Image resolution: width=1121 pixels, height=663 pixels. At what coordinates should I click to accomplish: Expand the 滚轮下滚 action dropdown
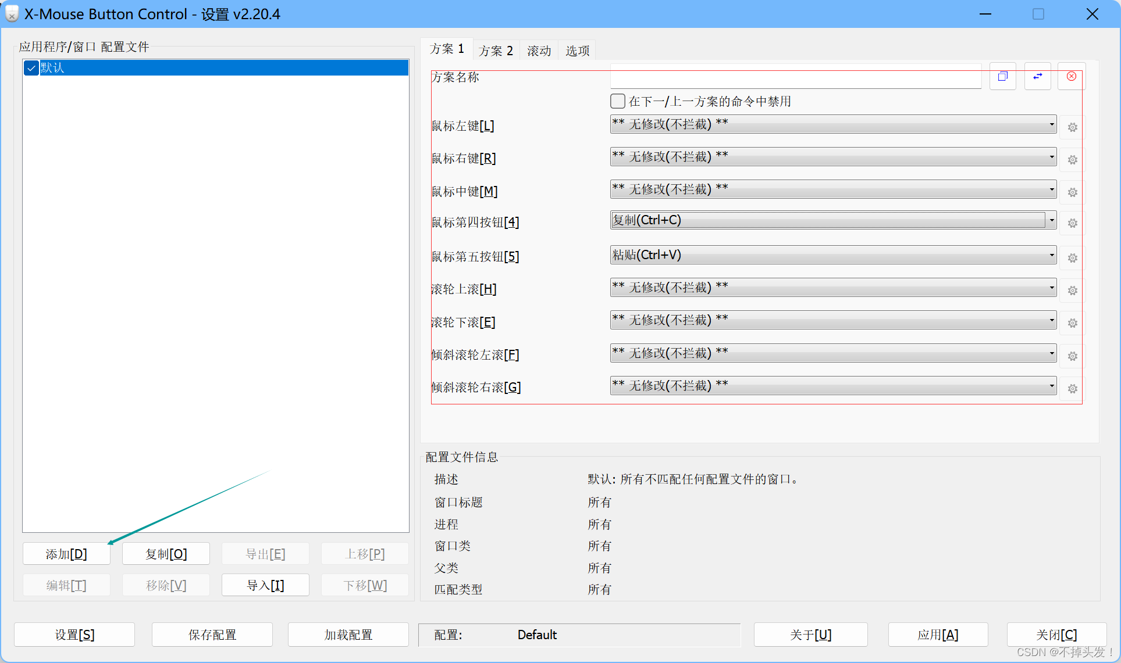click(x=1051, y=320)
